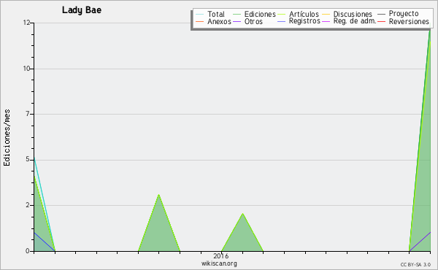Select the Reg. de adm. legend label
438x270 pixels.
click(355, 21)
